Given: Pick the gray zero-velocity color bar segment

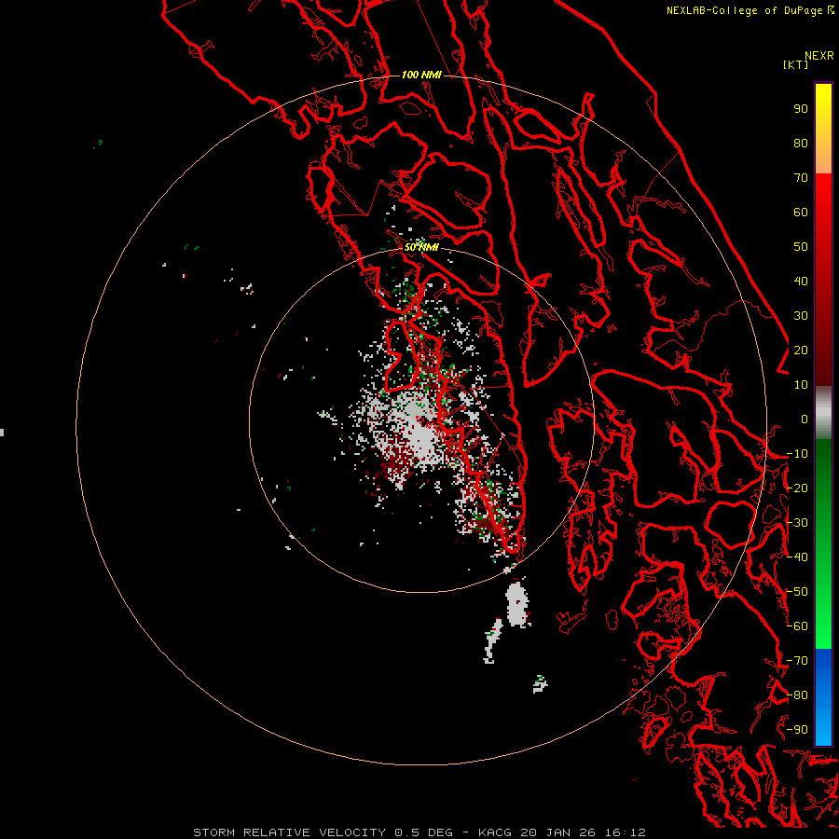Looking at the screenshot, I should 823,413.
